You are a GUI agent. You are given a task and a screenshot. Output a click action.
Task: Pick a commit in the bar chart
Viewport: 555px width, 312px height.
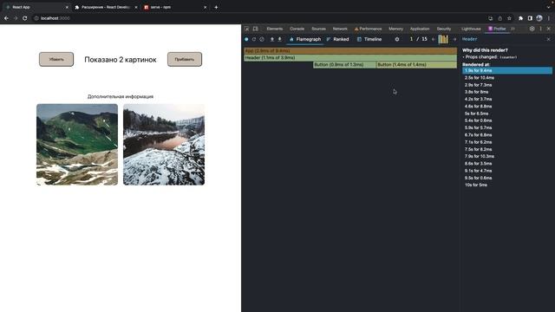tap(443, 39)
